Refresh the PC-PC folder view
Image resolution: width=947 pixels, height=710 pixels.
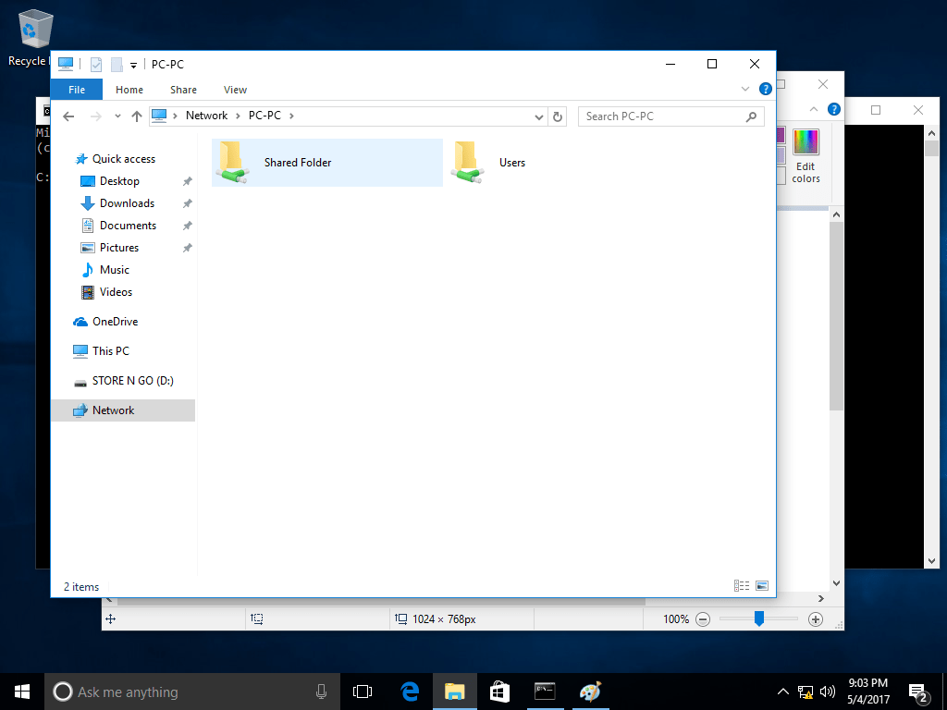tap(558, 116)
